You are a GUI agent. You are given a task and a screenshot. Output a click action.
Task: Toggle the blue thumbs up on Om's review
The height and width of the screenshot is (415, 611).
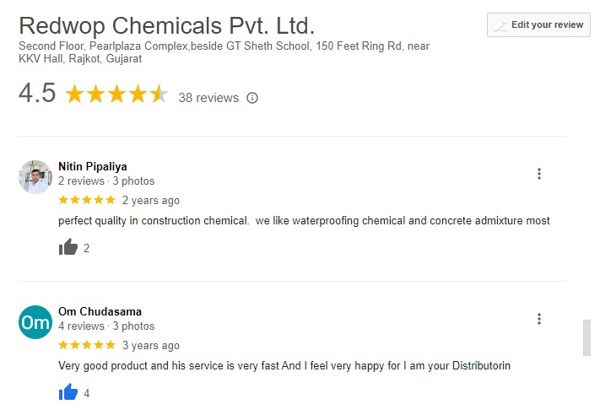coord(68,392)
